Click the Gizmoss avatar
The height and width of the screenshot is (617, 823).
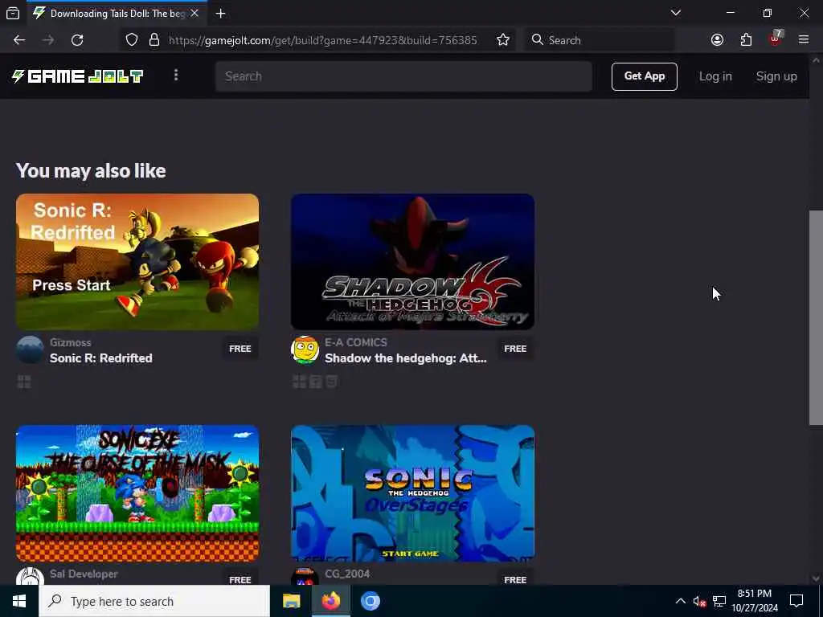[x=30, y=350]
